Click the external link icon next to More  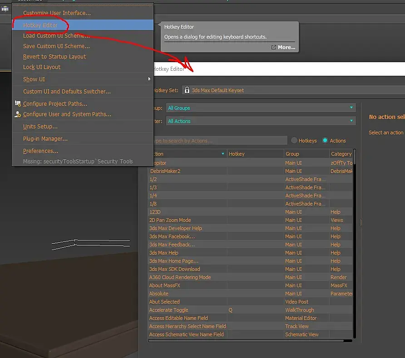pos(273,47)
